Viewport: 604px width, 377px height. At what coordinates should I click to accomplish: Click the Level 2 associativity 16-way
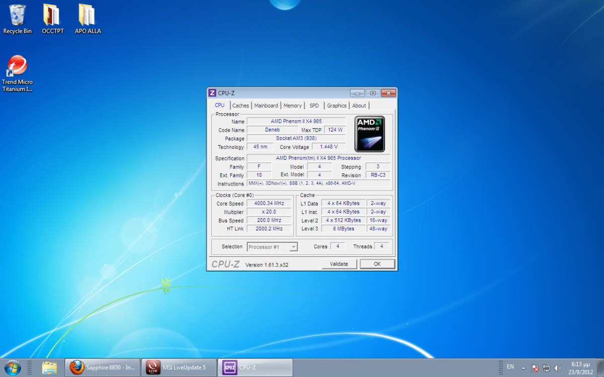(379, 220)
